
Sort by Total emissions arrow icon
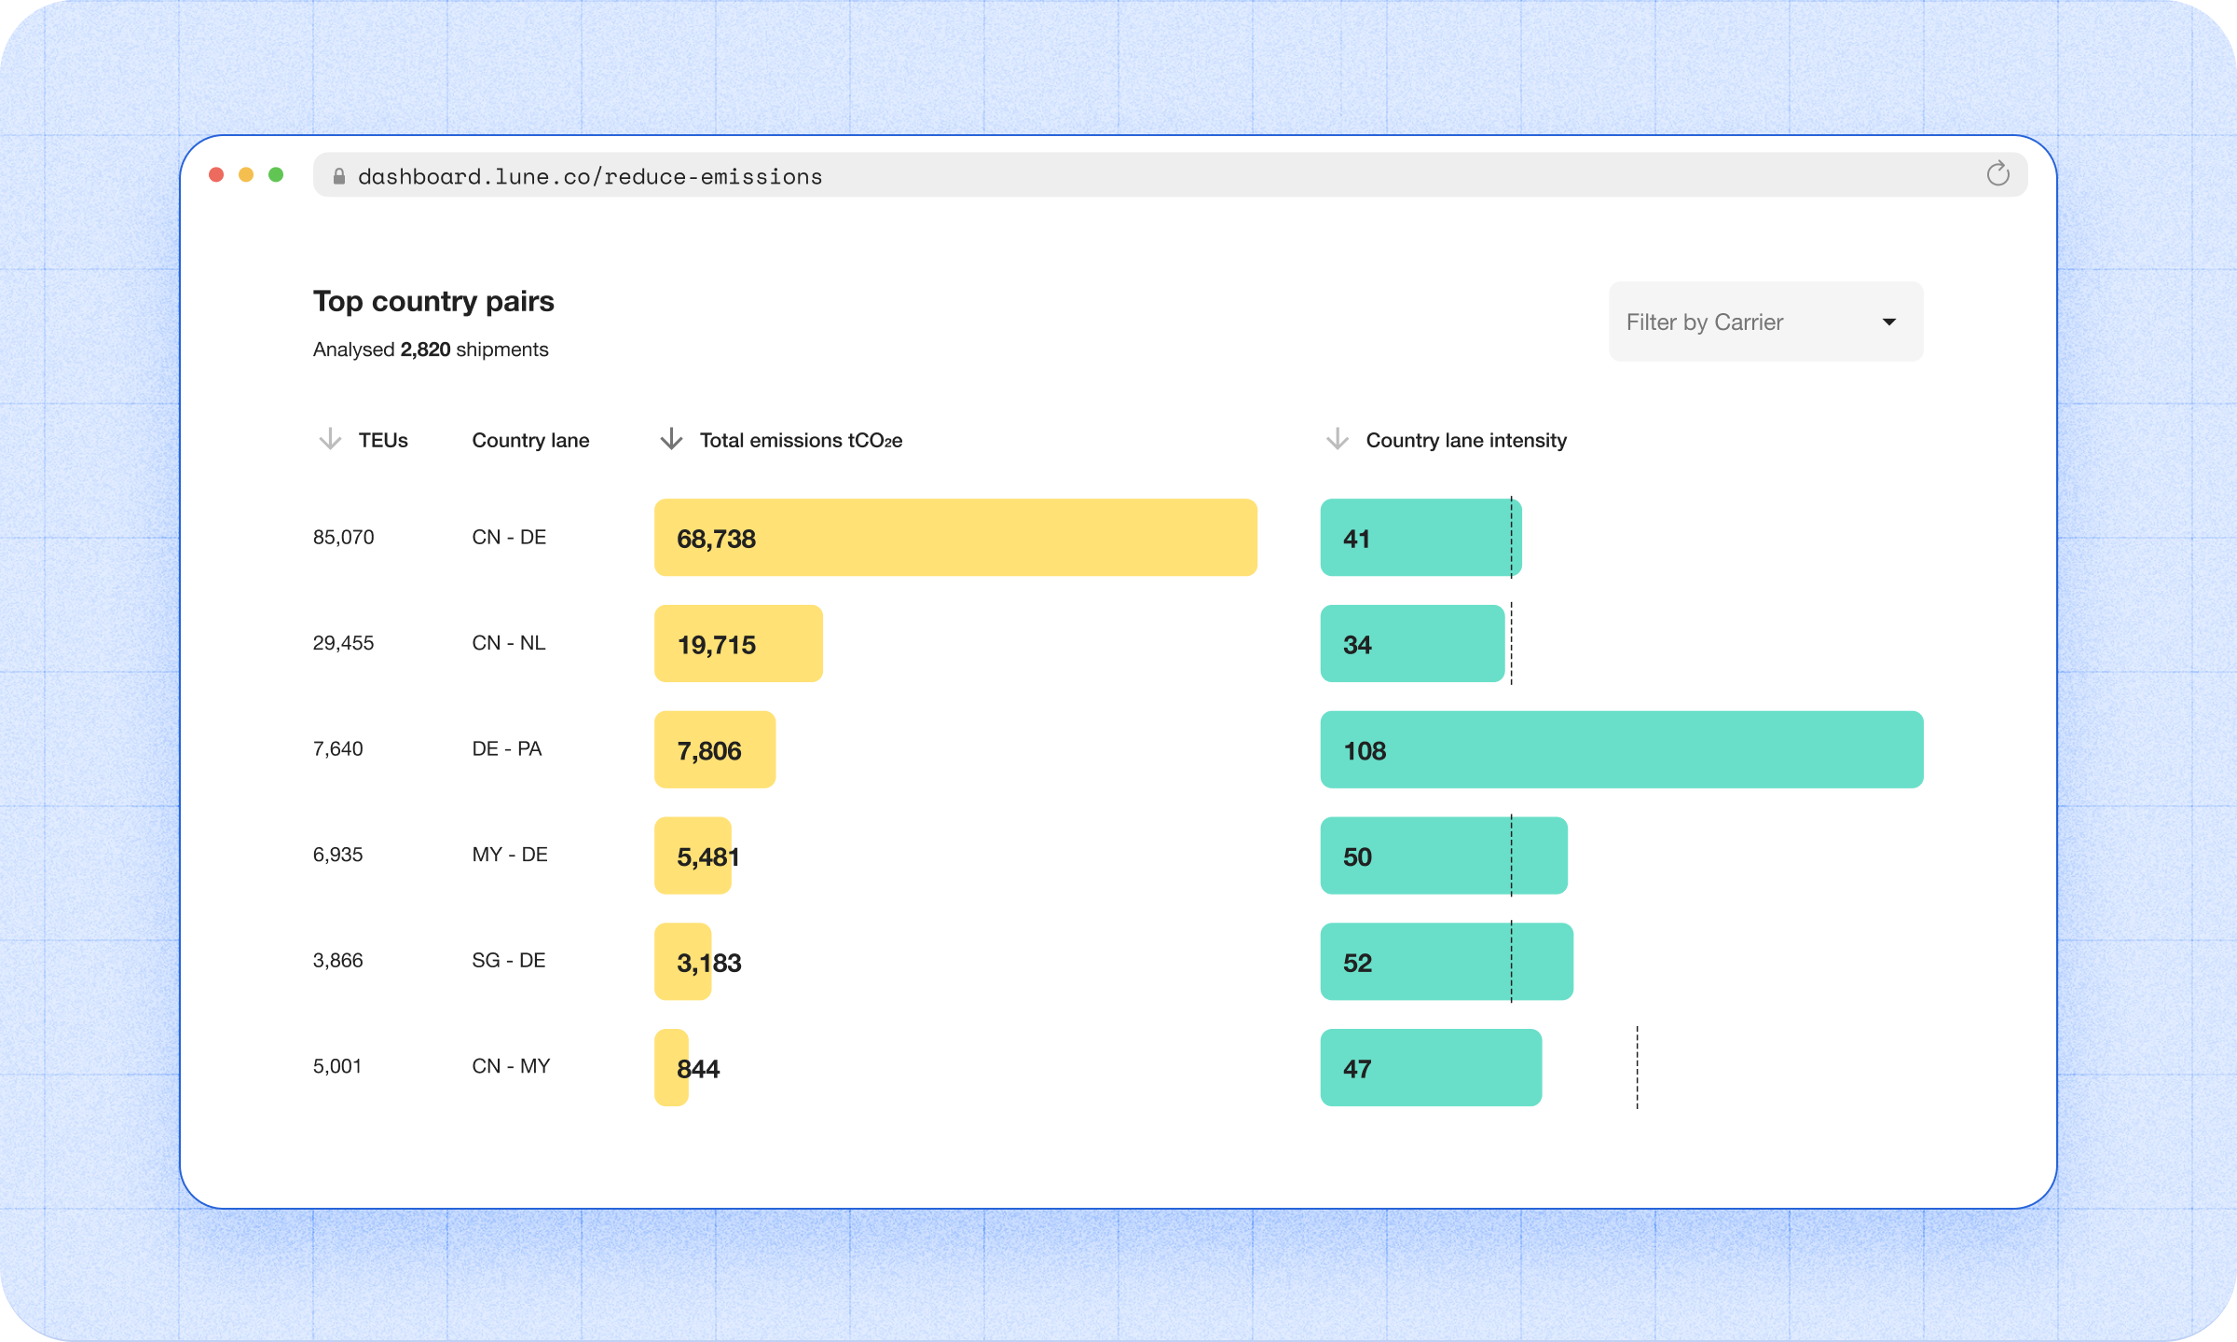tap(671, 439)
